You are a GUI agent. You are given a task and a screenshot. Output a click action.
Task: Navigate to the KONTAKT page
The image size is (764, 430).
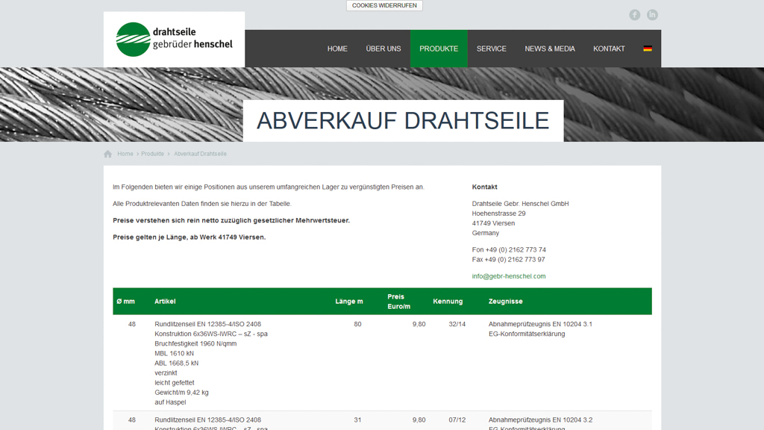tap(609, 49)
